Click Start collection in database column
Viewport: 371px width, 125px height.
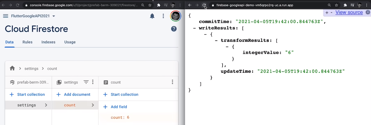(x=27, y=94)
